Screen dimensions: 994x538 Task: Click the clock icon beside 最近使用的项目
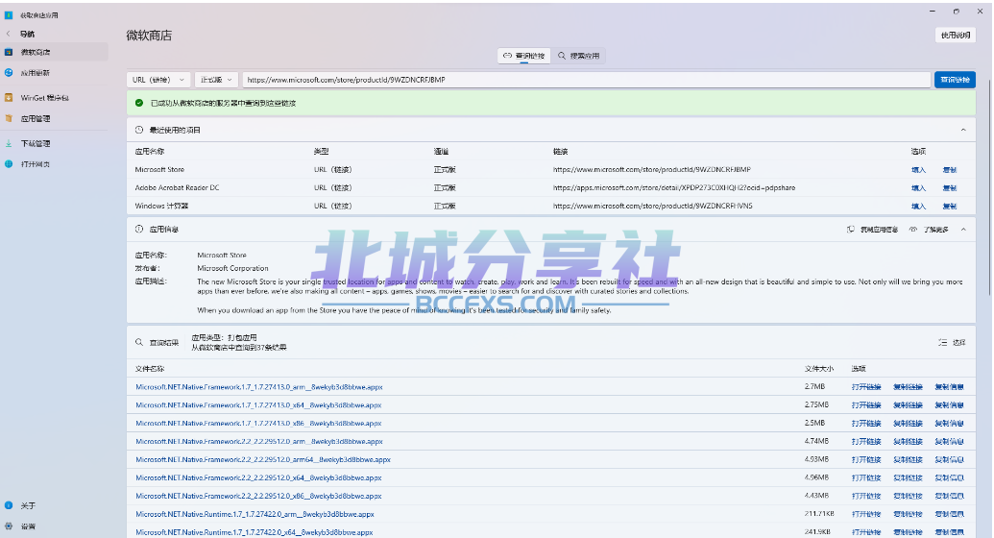(139, 130)
